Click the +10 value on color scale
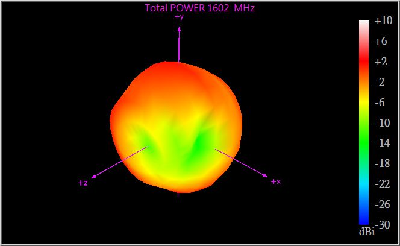The height and width of the screenshot is (246, 400). tap(383, 20)
